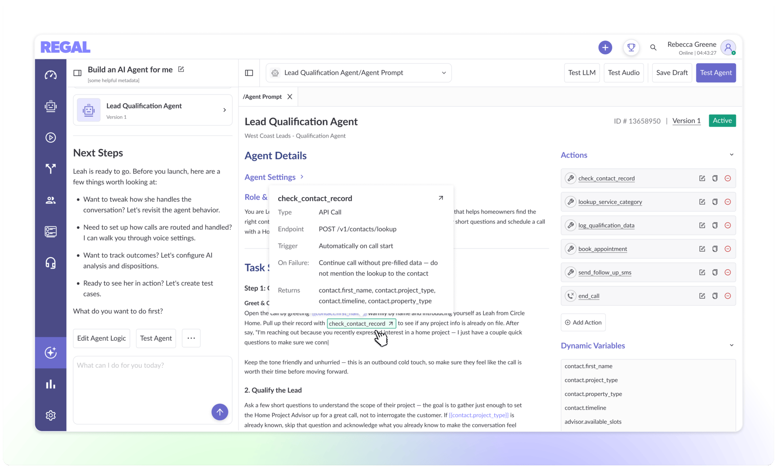Collapse the Dynamic Variables section
This screenshot has height=471, width=777.
(x=732, y=346)
